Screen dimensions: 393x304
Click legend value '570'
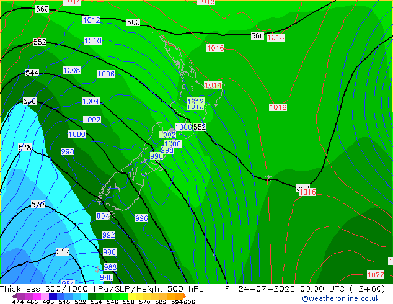point(144,302)
